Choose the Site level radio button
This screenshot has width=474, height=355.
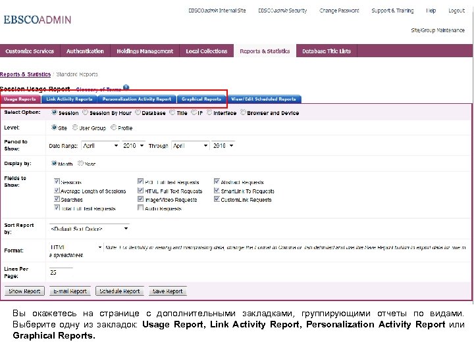point(54,128)
